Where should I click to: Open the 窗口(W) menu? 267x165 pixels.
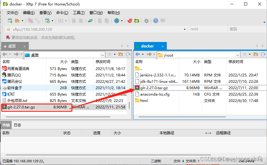click(x=96, y=13)
